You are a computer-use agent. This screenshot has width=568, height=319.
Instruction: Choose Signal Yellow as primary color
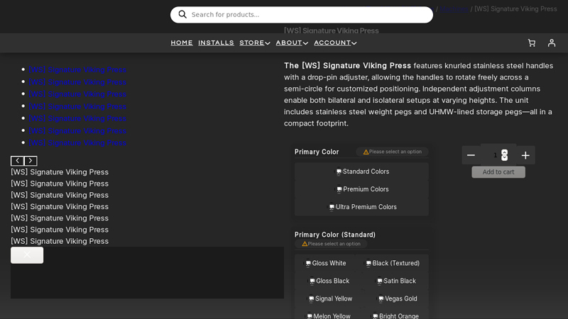330,298
